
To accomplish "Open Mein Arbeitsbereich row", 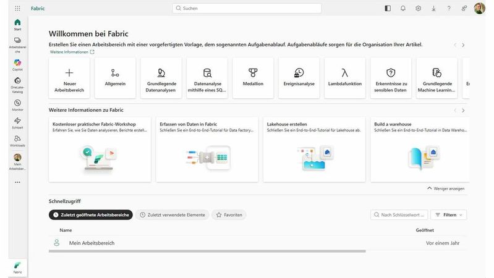I will click(257, 243).
